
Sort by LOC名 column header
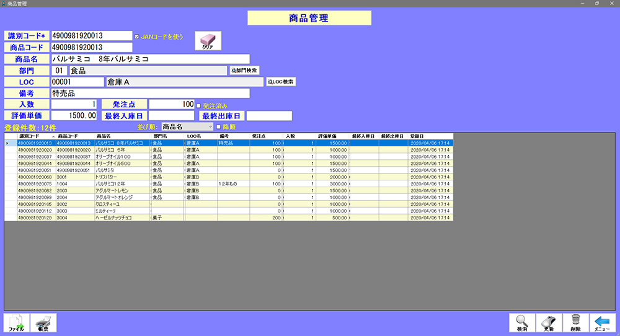click(x=201, y=136)
